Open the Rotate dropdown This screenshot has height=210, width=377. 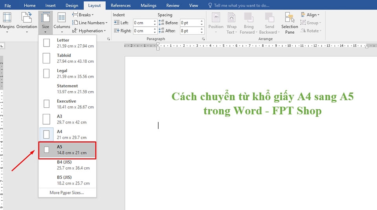click(311, 31)
